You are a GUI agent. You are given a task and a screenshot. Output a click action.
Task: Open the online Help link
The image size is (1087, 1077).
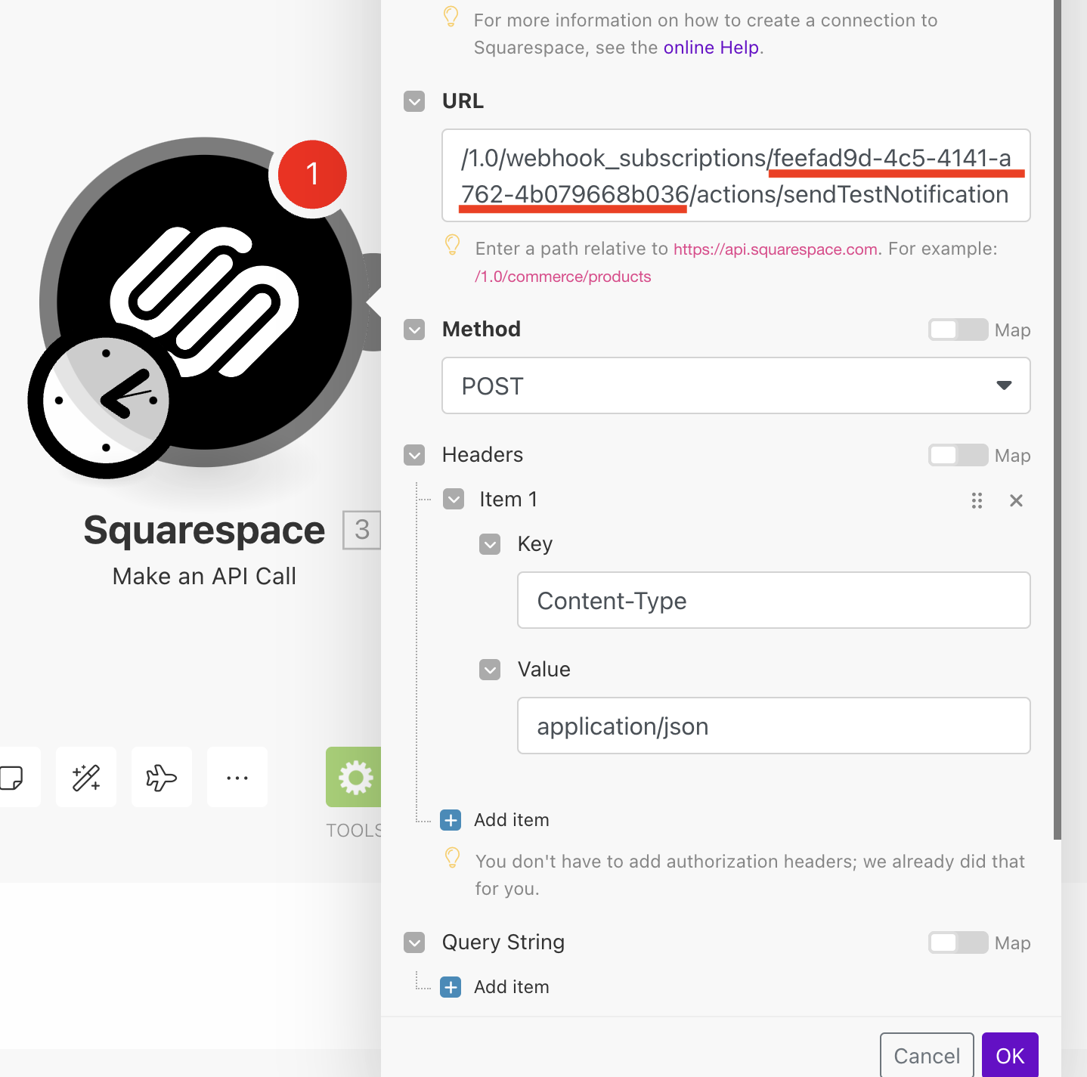tap(711, 48)
